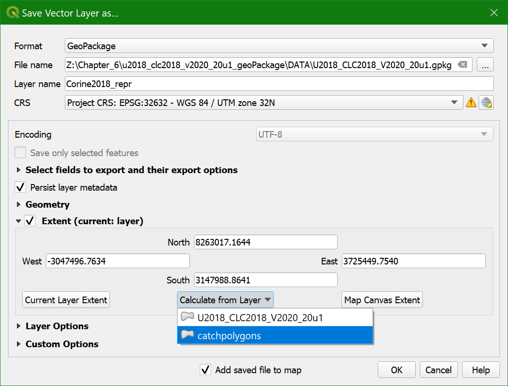
Task: Close the Save Vector Layer dialog
Action: (494, 13)
